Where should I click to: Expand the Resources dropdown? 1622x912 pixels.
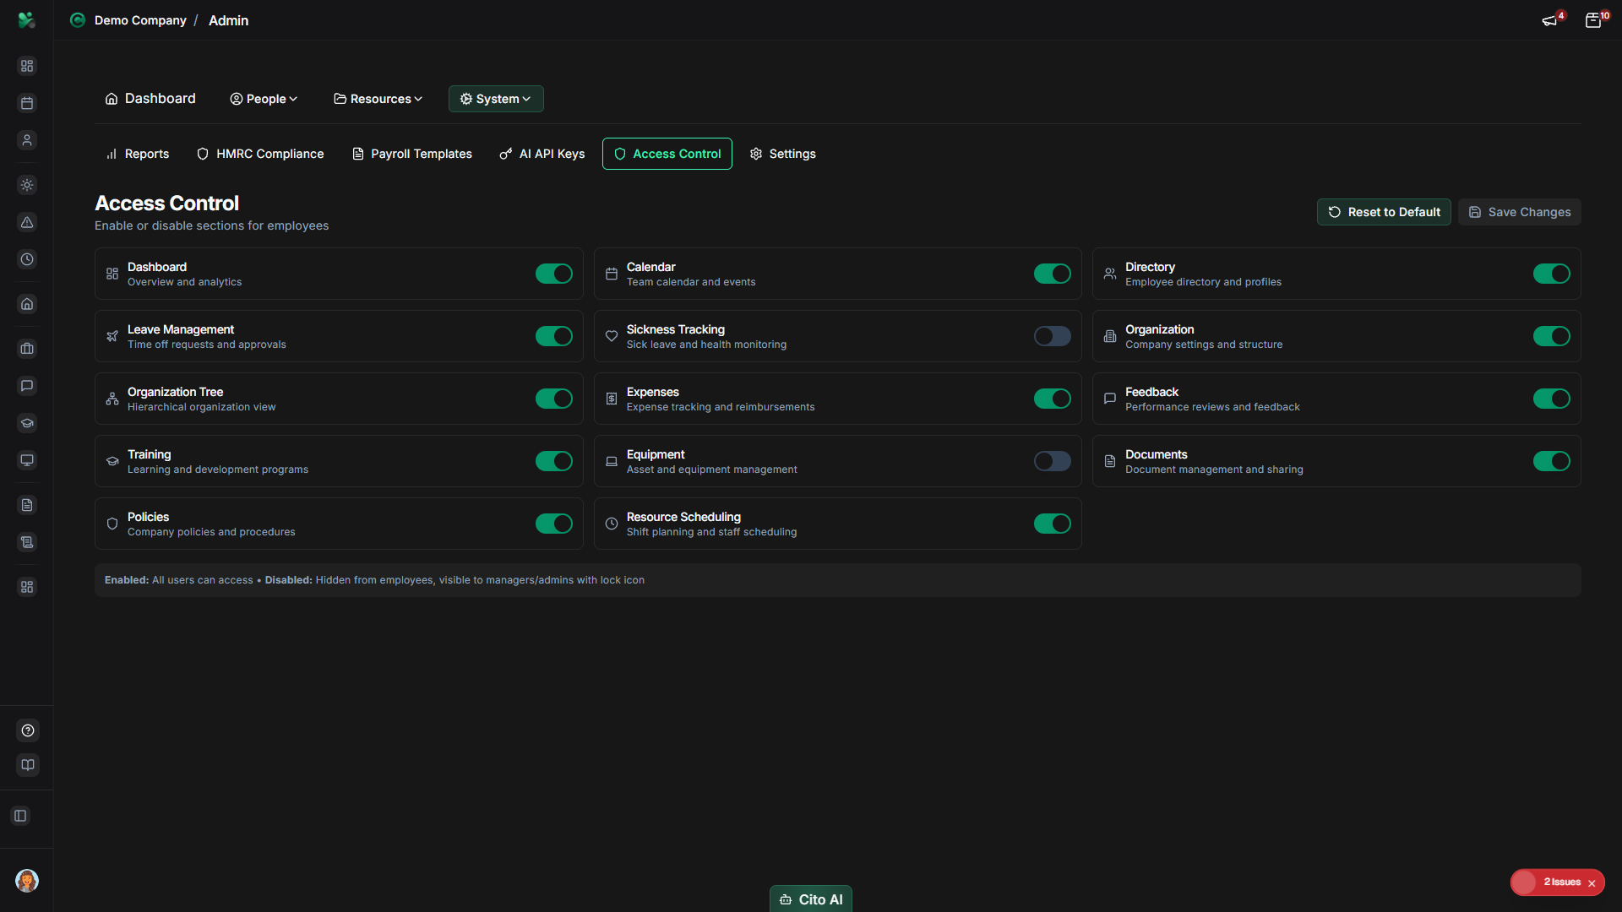coord(377,99)
